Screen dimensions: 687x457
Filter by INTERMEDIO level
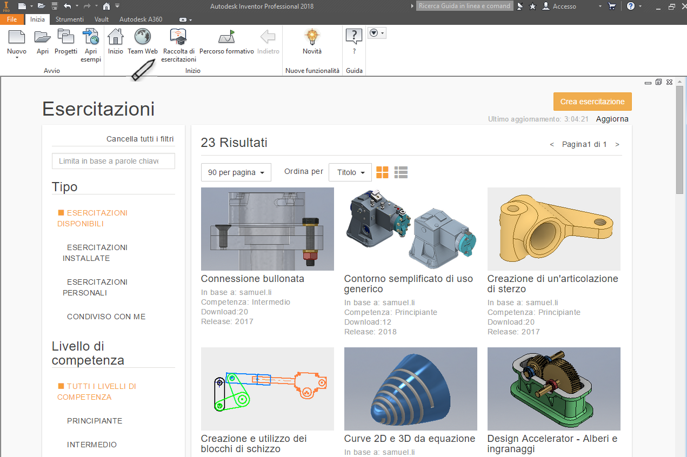(x=92, y=445)
